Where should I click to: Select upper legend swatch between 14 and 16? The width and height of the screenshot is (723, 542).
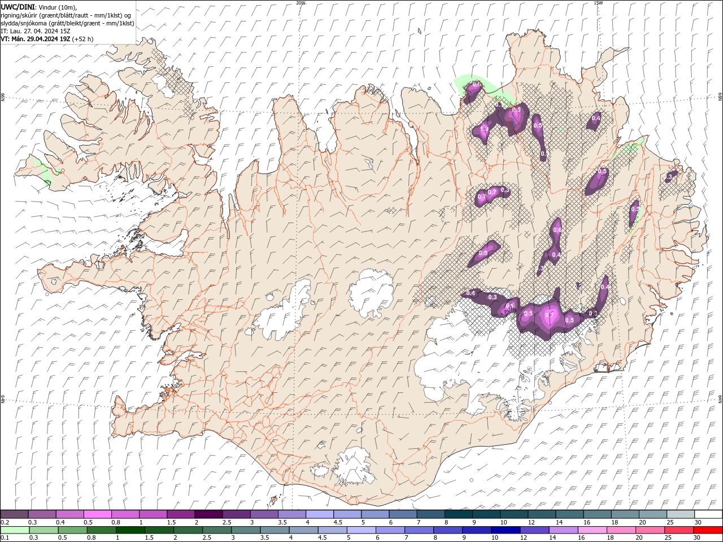pos(569,514)
